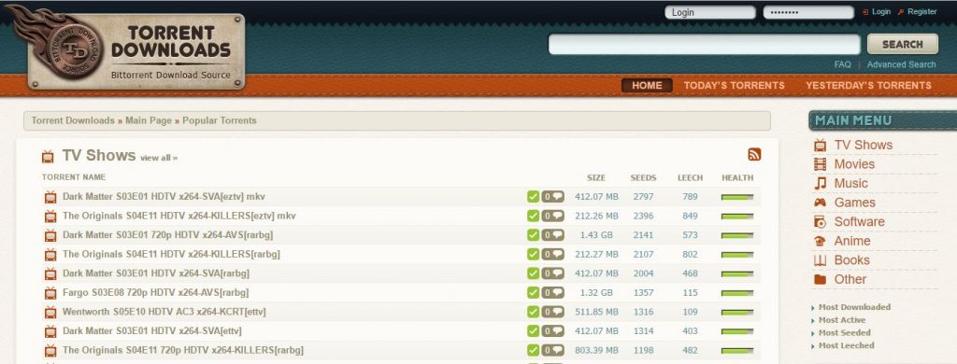Open the TV Shows RSS feed icon

point(754,154)
